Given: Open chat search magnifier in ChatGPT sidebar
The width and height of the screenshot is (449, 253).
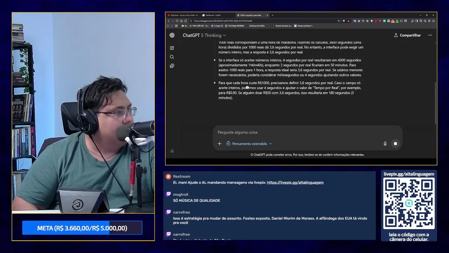Looking at the screenshot, I should coord(172,57).
